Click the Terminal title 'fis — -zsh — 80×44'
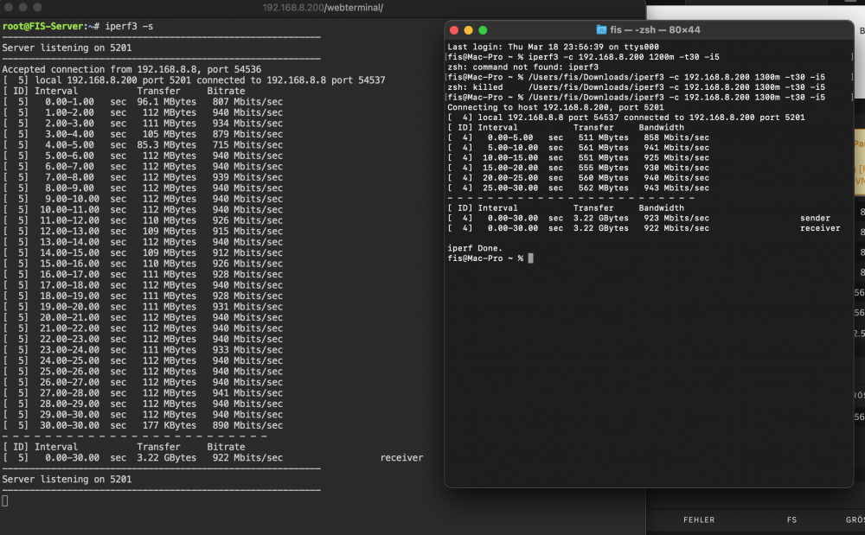 pyautogui.click(x=655, y=29)
